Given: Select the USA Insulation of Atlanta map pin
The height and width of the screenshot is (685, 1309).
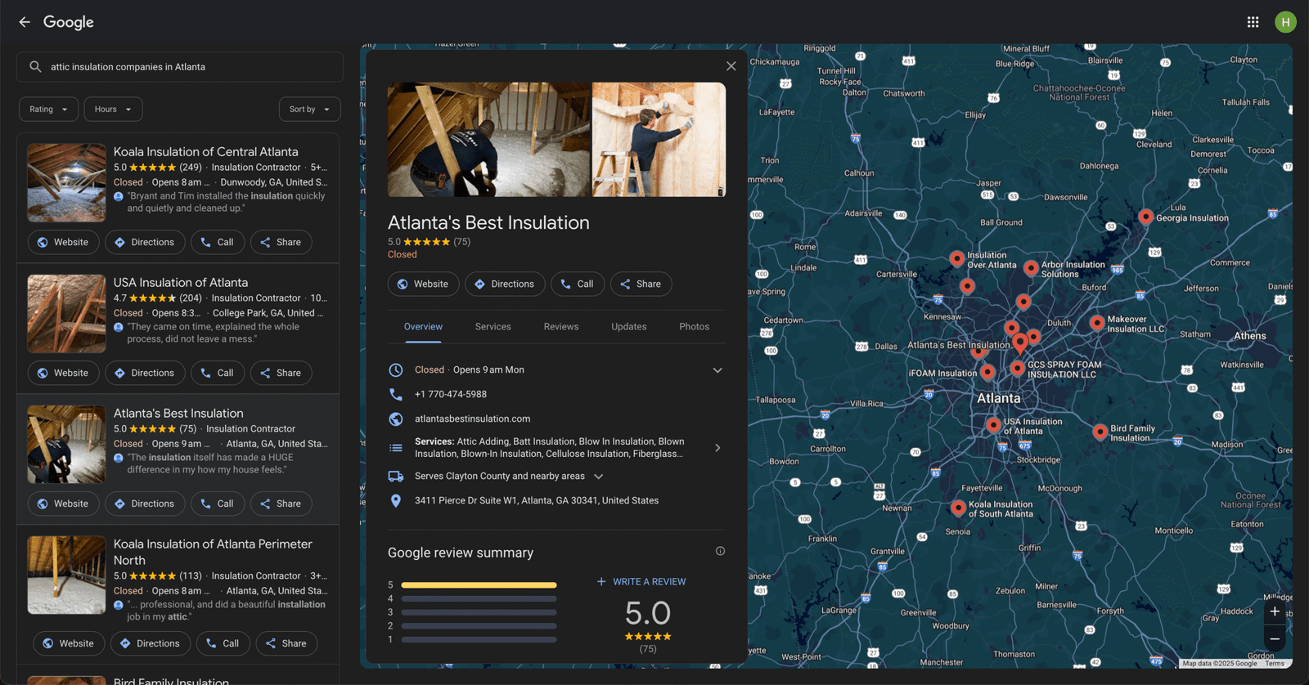Looking at the screenshot, I should coord(993,425).
